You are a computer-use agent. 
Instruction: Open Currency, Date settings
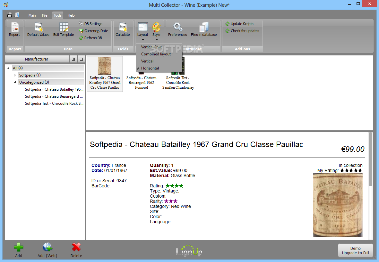click(x=93, y=31)
